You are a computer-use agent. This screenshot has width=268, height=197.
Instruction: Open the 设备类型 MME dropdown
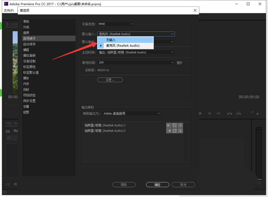pyautogui.click(x=116, y=24)
